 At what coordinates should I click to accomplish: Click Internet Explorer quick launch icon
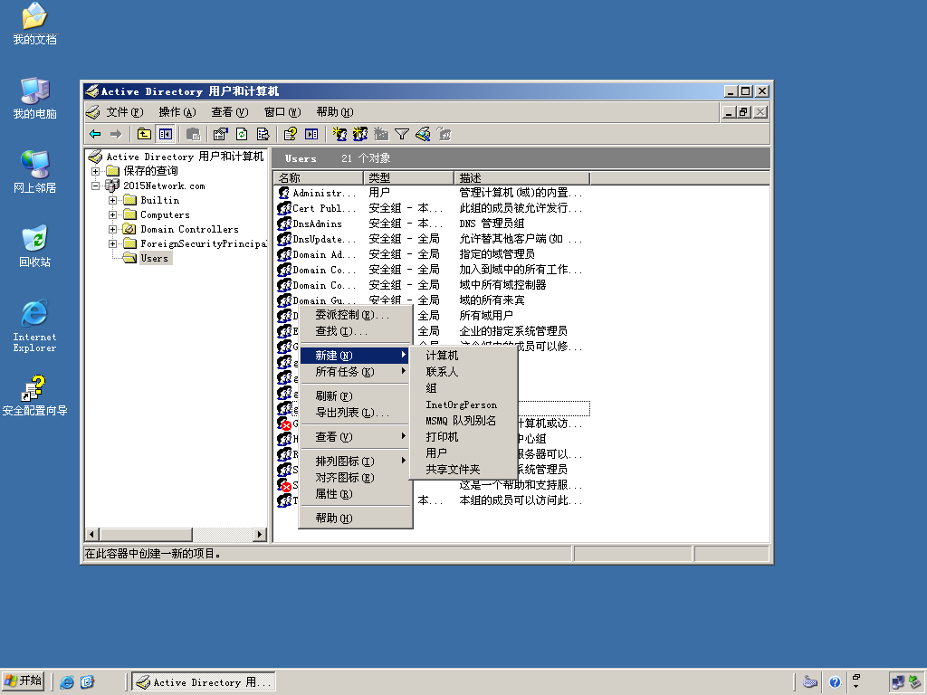tap(67, 682)
